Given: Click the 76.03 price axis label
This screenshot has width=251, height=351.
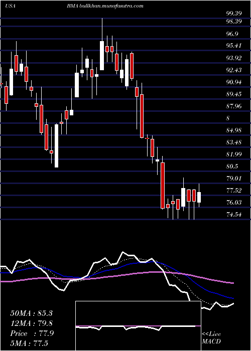Looking at the screenshot, I should [234, 203].
